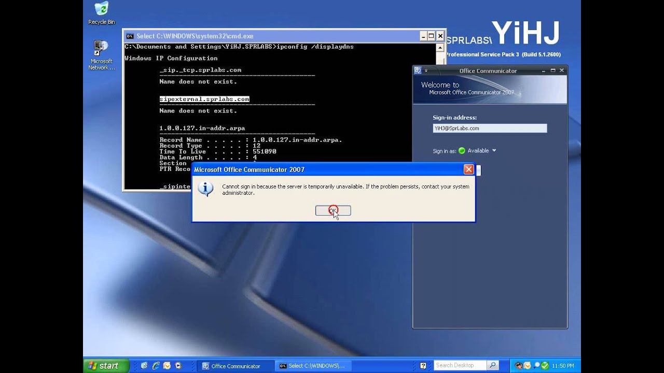This screenshot has height=373, width=664.
Task: Maximize the Office Communicator window
Action: click(x=553, y=70)
